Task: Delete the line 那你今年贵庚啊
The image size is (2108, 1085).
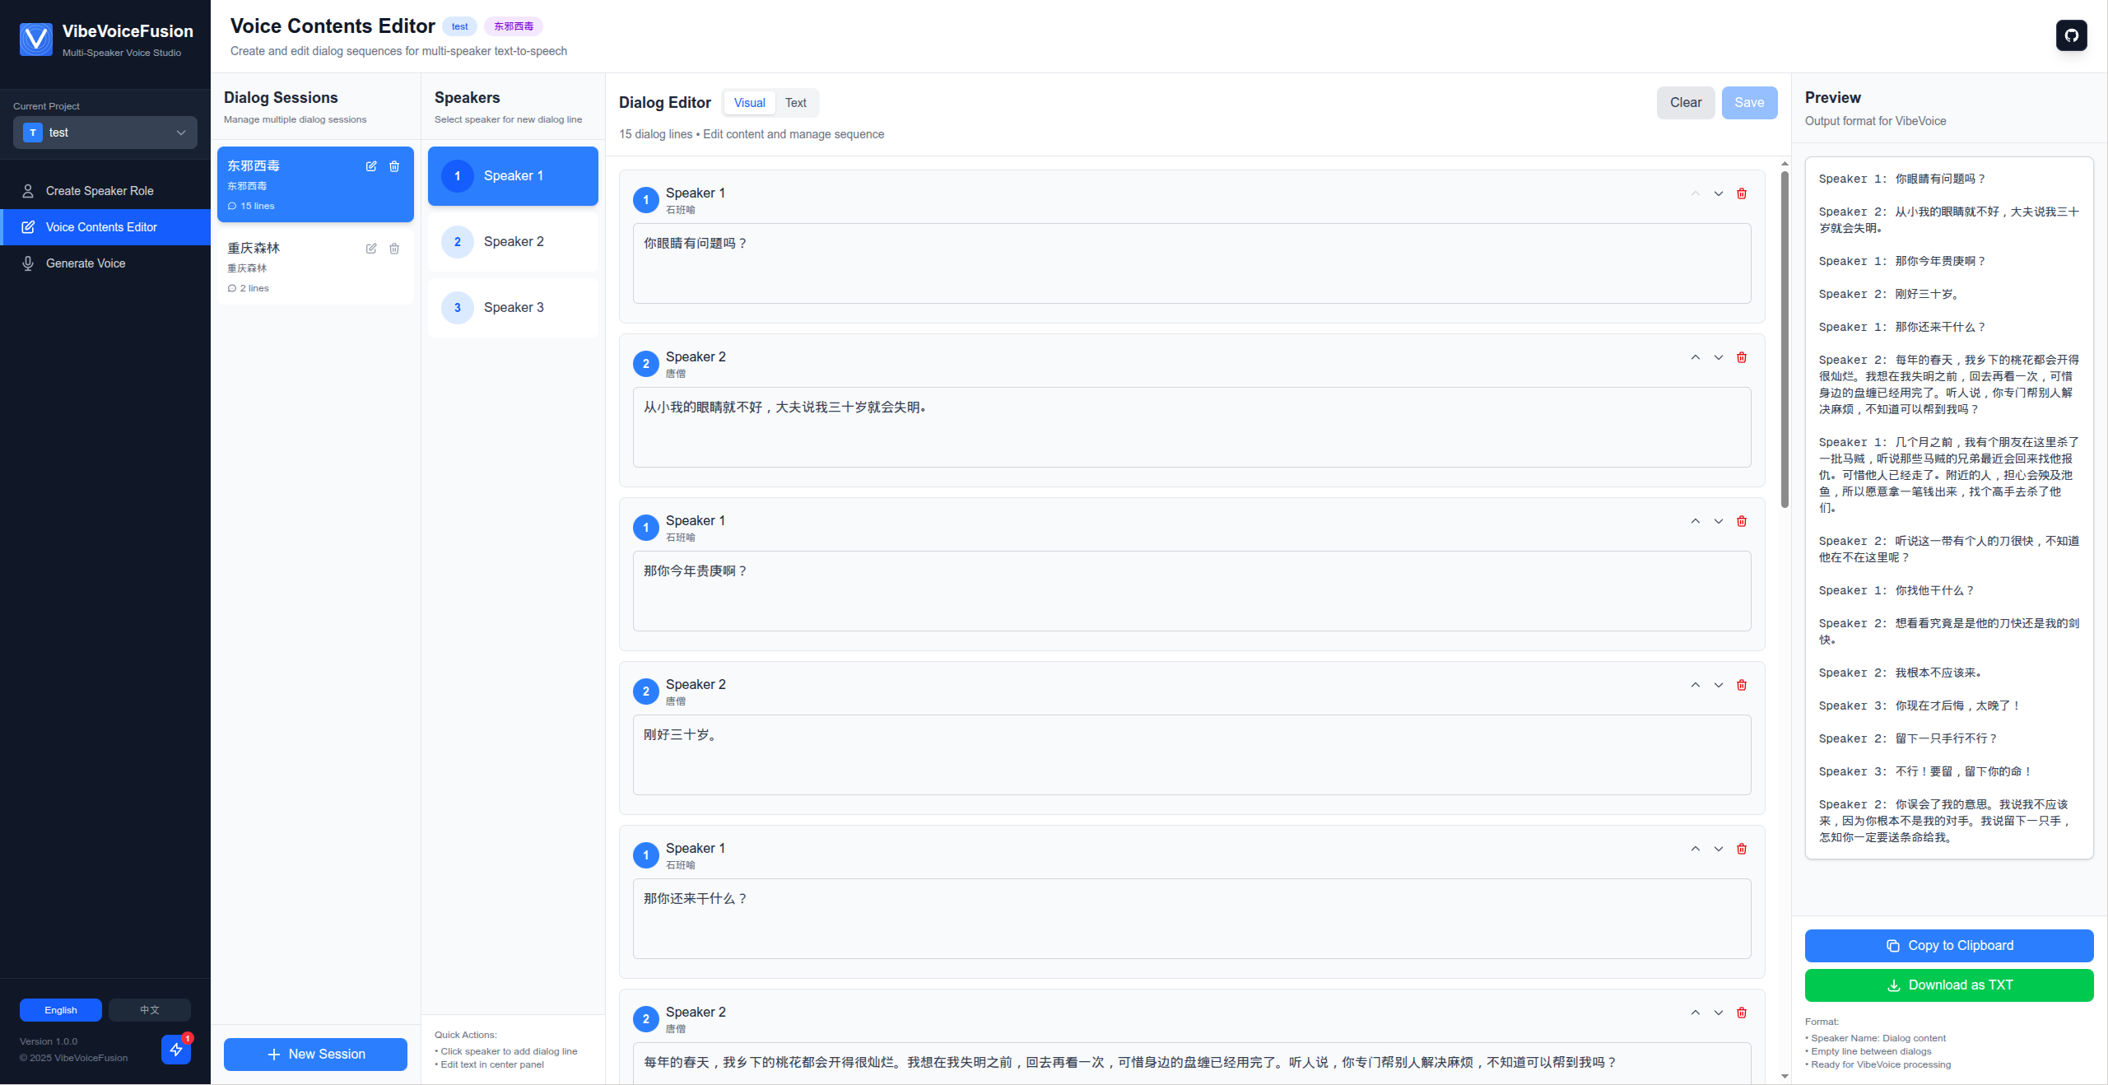Action: (x=1742, y=521)
